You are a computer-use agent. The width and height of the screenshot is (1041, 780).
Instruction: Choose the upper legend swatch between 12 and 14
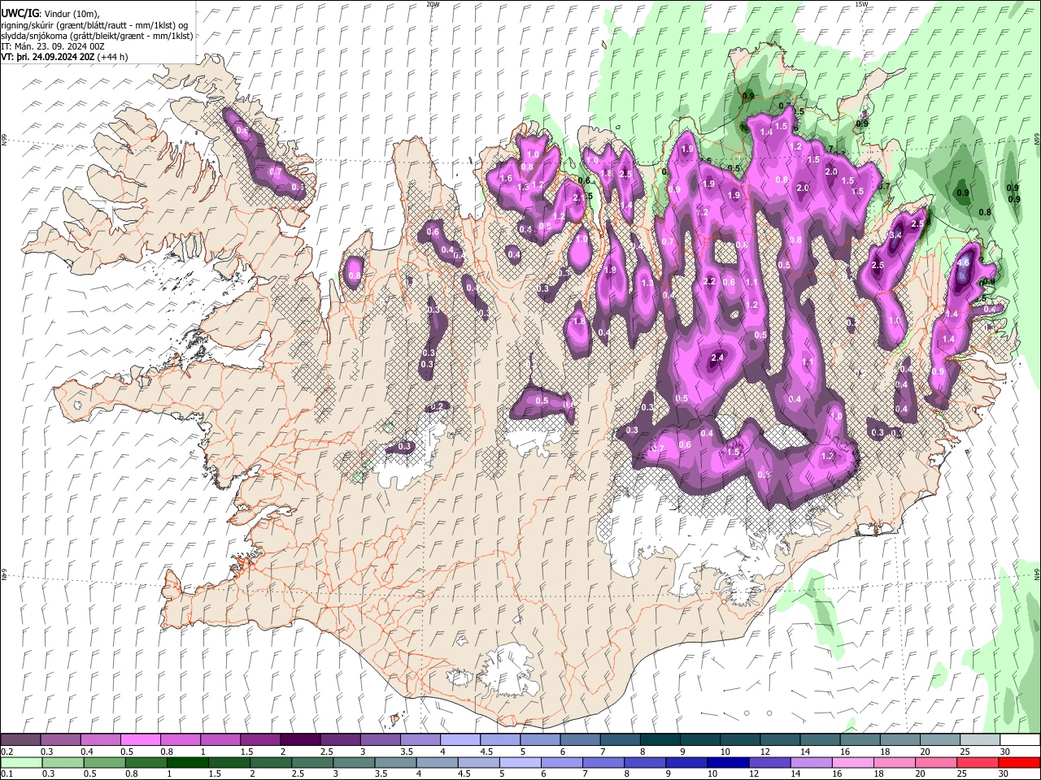pyautogui.click(x=781, y=740)
